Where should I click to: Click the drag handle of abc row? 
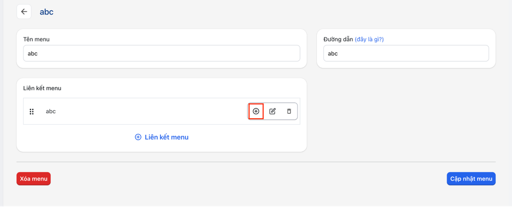click(31, 112)
